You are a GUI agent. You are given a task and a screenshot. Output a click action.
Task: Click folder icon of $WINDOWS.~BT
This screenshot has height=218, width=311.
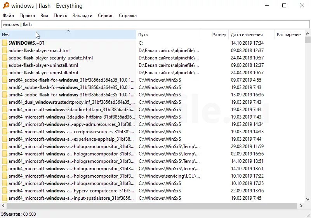pos(5,43)
